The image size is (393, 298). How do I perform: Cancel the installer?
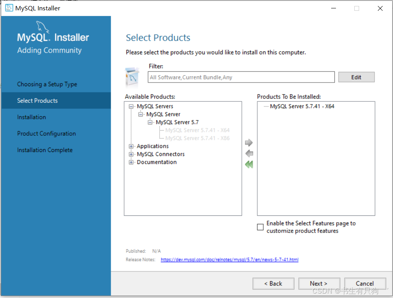tap(365, 284)
